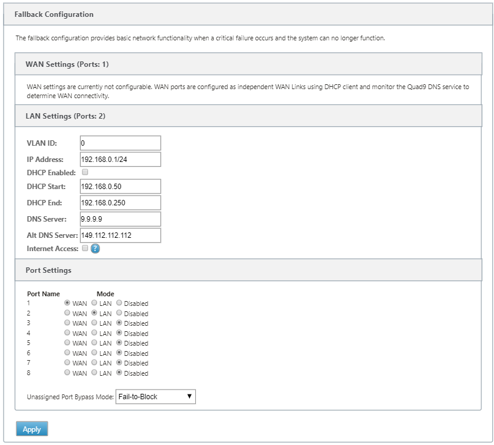
Task: Click the DNS Server input field
Action: tap(120, 219)
